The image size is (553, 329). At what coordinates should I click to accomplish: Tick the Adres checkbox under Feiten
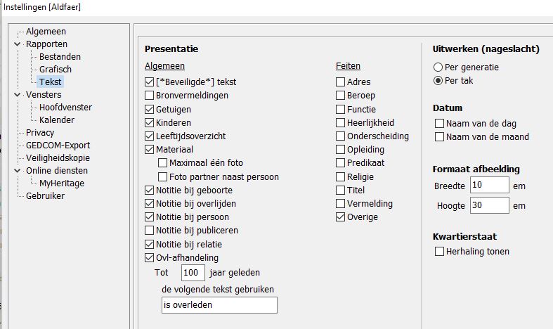tap(341, 82)
